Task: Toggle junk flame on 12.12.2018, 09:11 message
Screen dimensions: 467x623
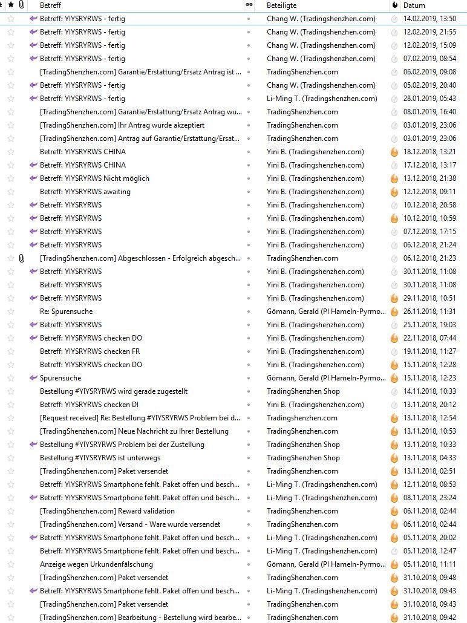Action: tap(394, 192)
